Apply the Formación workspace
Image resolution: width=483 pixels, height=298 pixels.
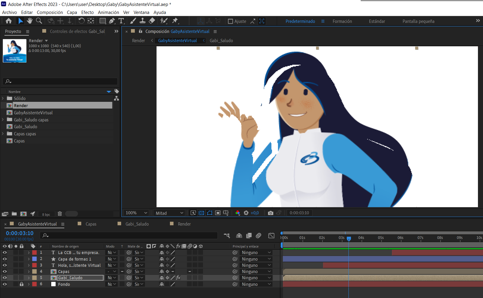coord(342,21)
